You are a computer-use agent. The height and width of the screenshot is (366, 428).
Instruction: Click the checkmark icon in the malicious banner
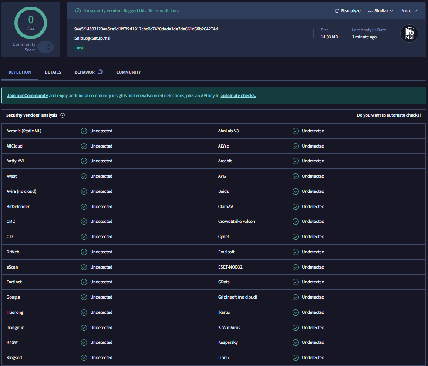(78, 10)
